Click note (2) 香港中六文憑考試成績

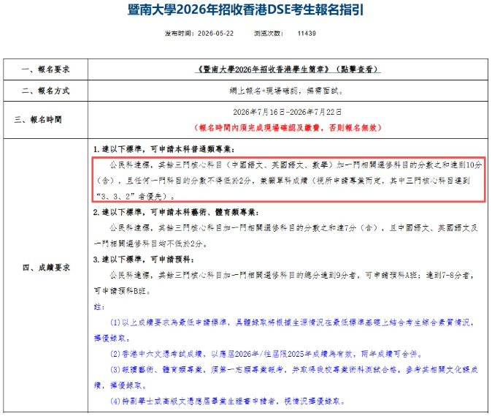click(266, 354)
